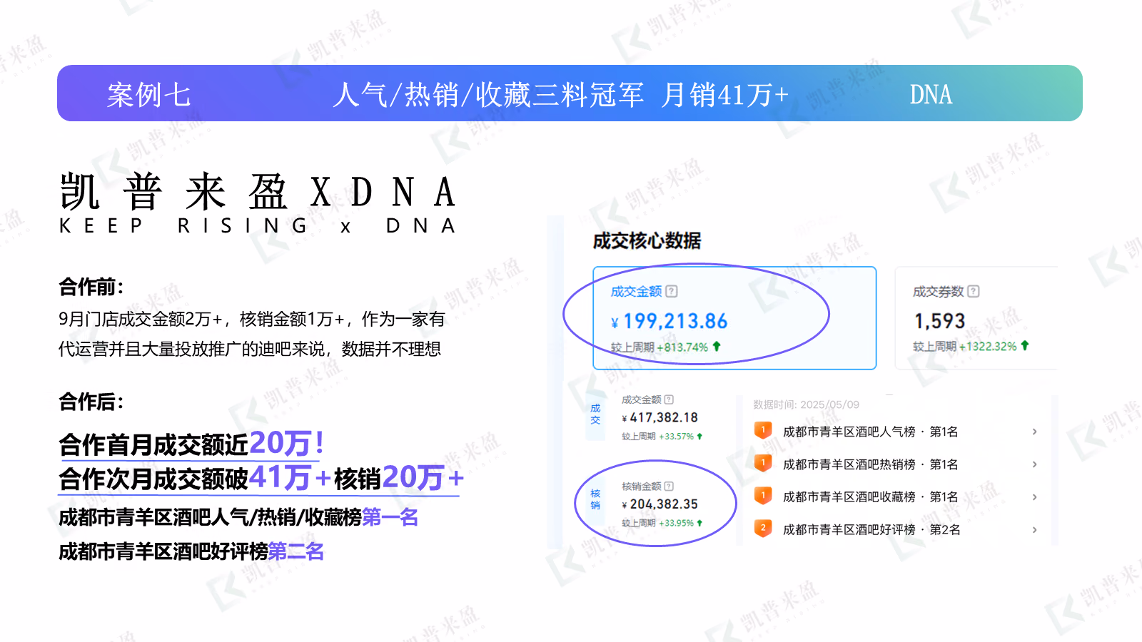The width and height of the screenshot is (1142, 642).
Task: Click line 合作次月成交额破41万+核销20万+
Action: coord(261,478)
